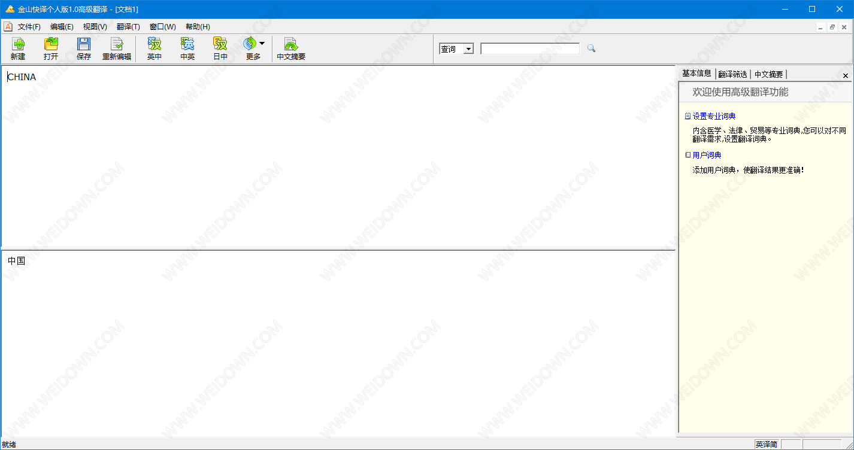Open a file with 打开 icon
Screen dimensions: 854x450
pos(51,49)
